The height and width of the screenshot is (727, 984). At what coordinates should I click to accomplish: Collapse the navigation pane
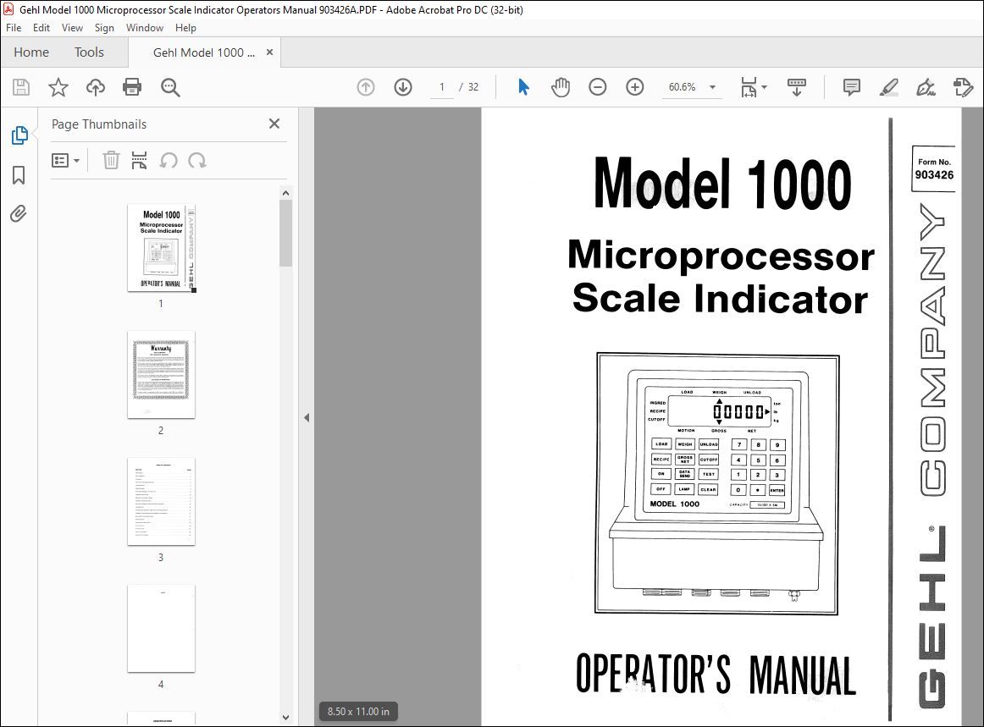click(x=306, y=417)
